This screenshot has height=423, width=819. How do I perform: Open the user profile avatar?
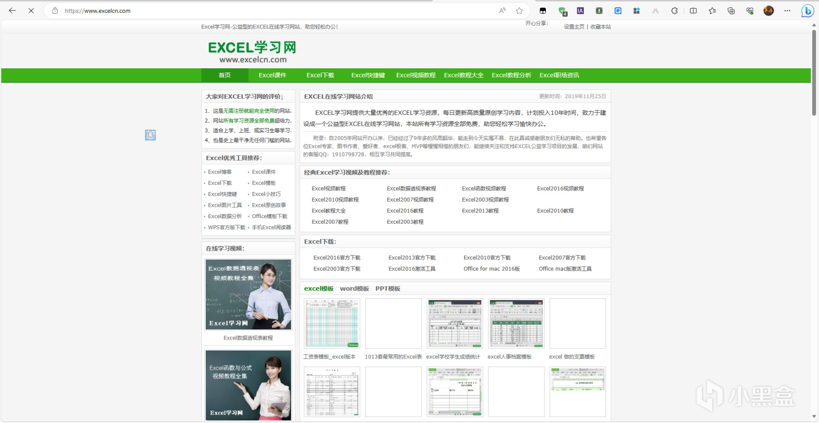[x=769, y=10]
